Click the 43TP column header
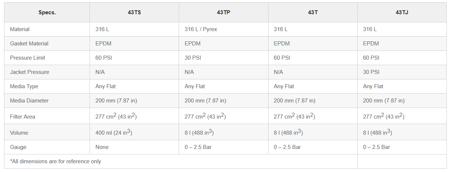Screen dimensions: 449x172 click(x=223, y=12)
